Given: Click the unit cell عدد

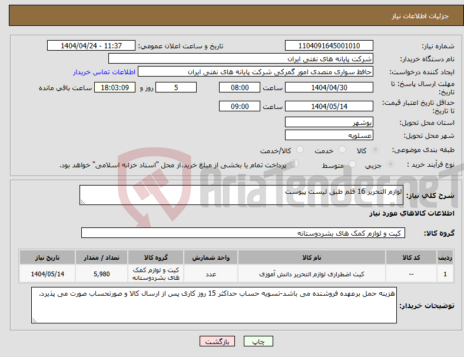Looking at the screenshot, I should pyautogui.click(x=211, y=274).
